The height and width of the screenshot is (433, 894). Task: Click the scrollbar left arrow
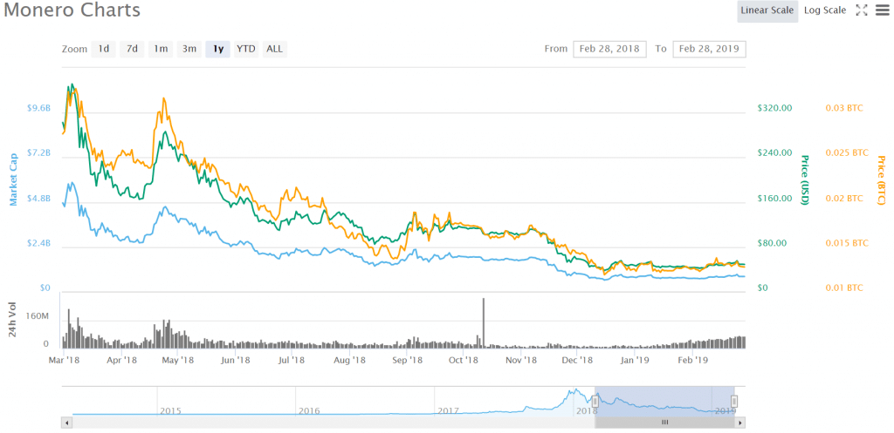click(x=67, y=423)
